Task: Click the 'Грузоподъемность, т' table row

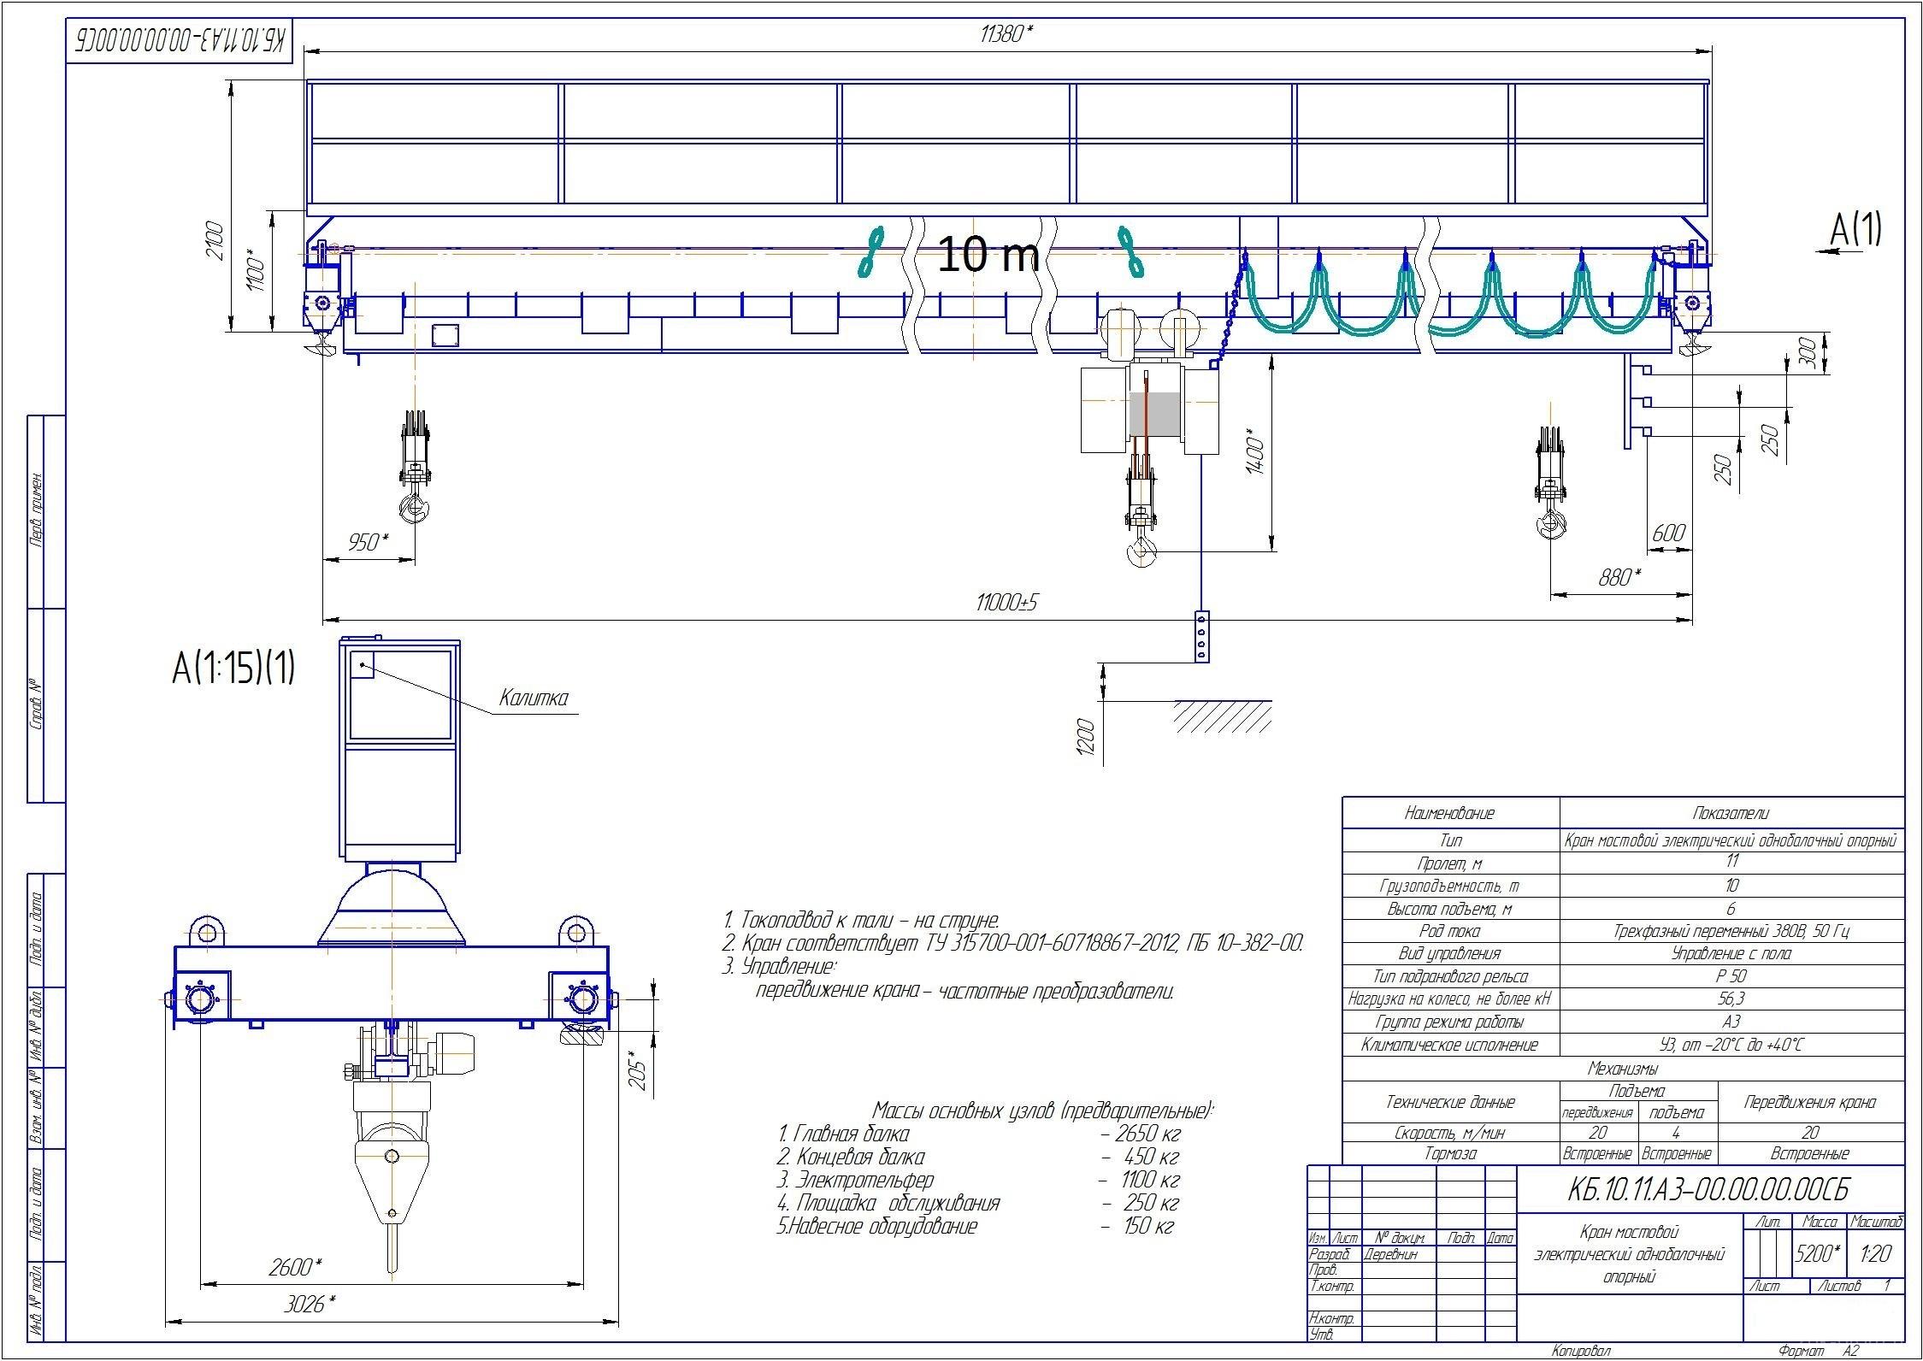Action: (x=1449, y=886)
